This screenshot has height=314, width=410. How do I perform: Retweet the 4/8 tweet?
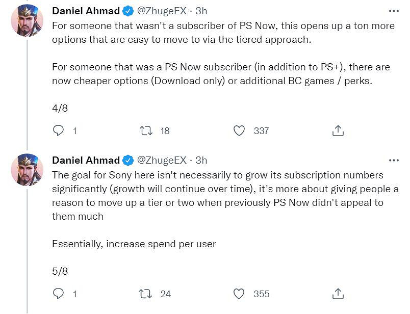point(146,131)
